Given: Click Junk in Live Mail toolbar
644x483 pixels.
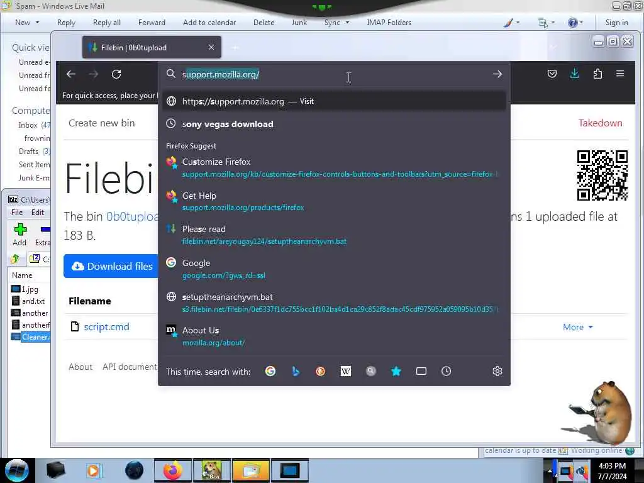Looking at the screenshot, I should 299,23.
